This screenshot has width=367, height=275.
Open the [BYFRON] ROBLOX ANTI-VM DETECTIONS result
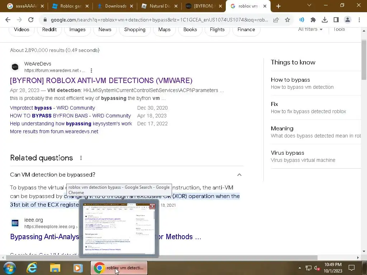(x=101, y=81)
